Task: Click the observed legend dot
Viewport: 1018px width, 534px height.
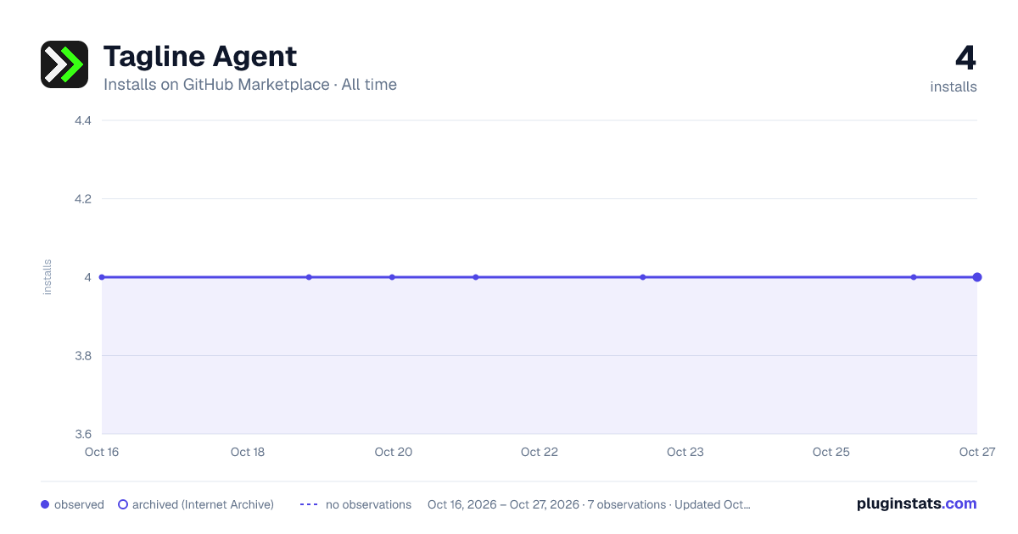Action: click(45, 504)
